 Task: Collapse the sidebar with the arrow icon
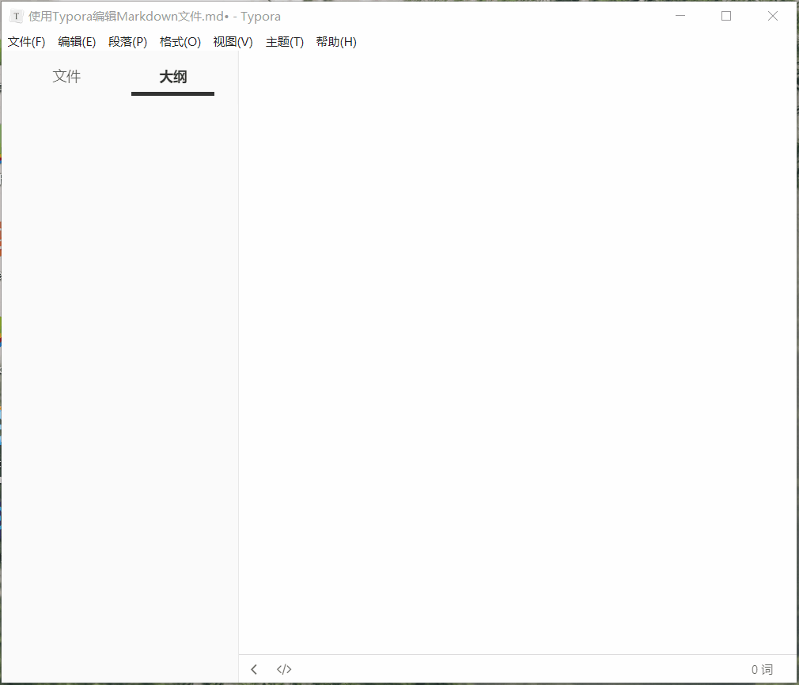pos(254,669)
